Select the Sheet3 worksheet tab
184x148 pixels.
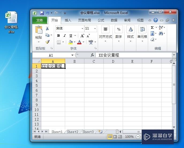[88, 132]
